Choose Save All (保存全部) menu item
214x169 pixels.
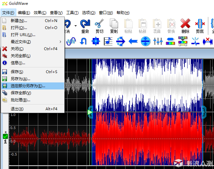coord(32,93)
